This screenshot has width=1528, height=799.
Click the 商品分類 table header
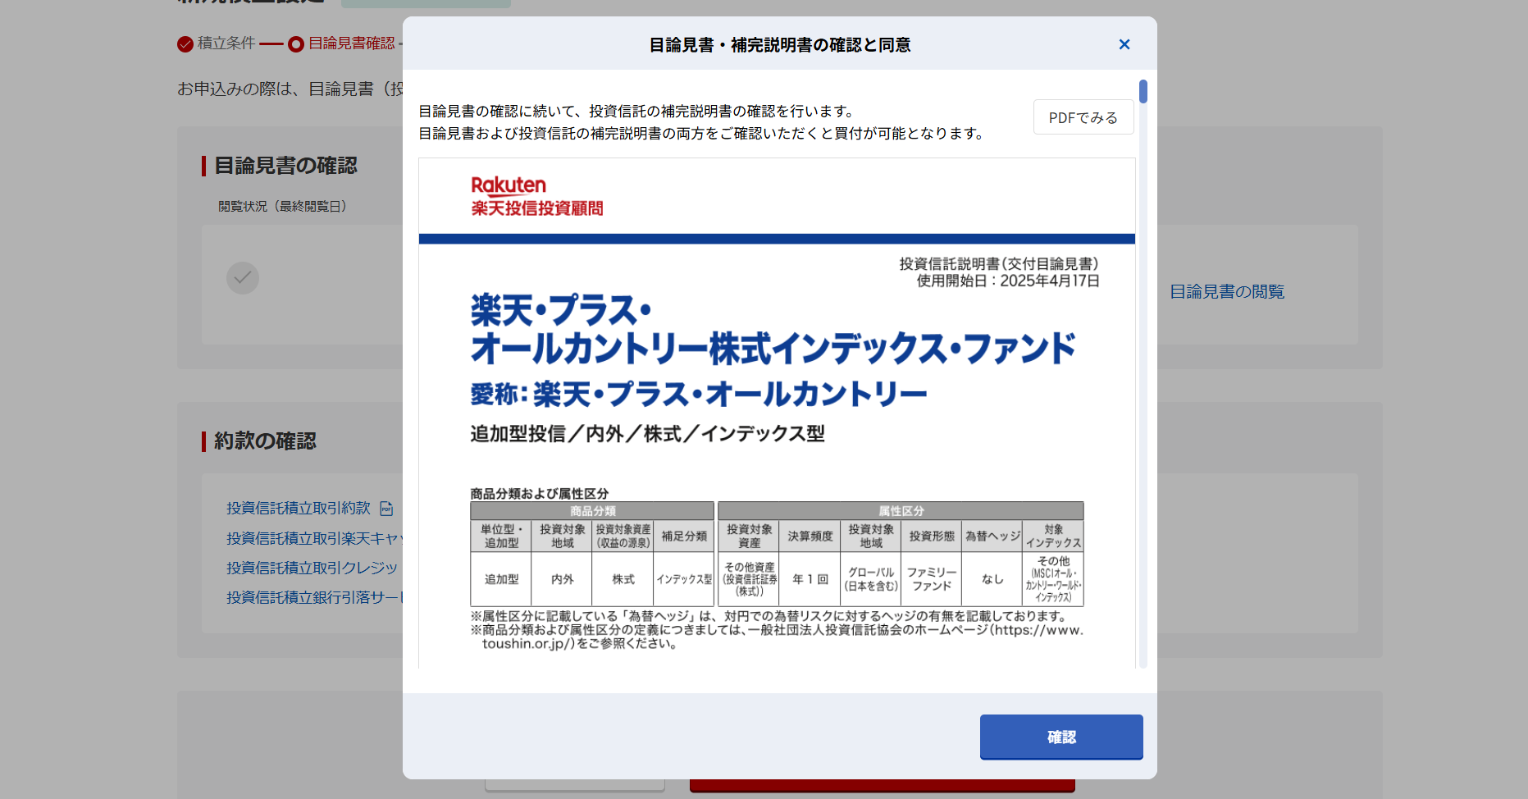[x=592, y=511]
